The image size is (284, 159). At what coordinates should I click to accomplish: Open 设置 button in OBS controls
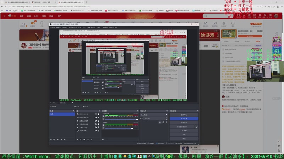pos(184,135)
